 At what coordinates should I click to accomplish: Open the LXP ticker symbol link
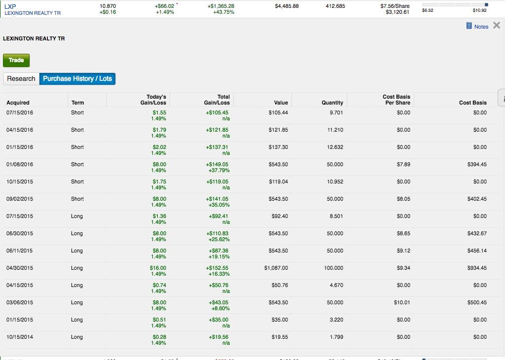click(x=10, y=6)
